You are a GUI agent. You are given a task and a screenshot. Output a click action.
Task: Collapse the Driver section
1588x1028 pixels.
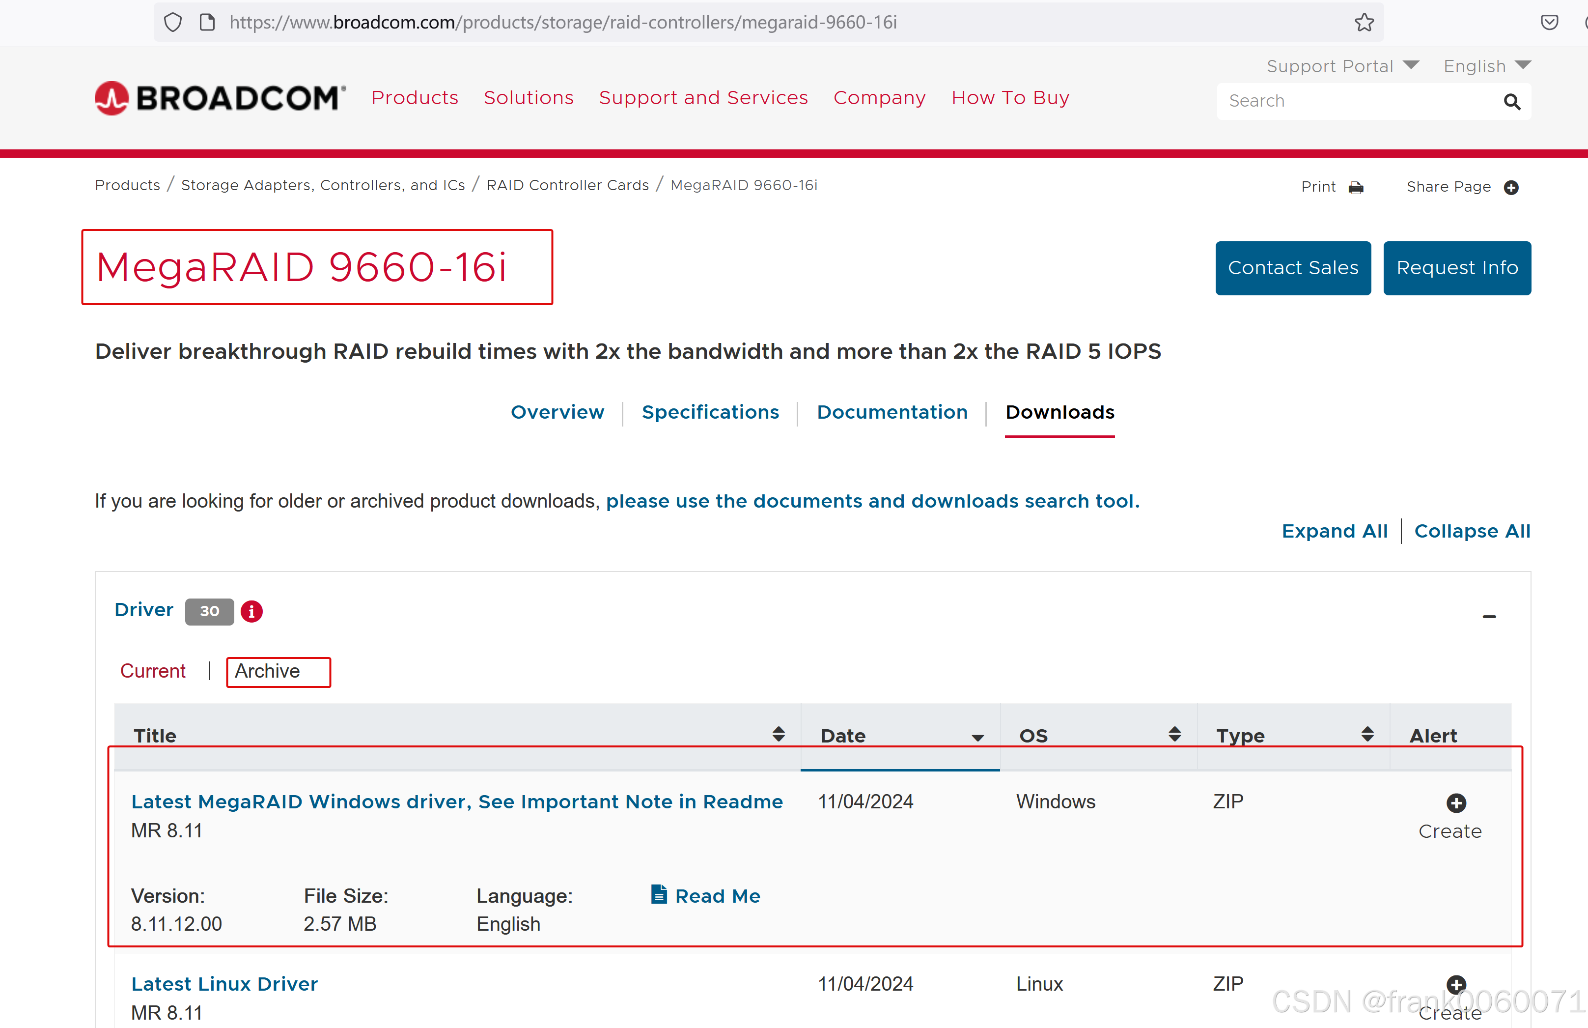[1489, 616]
